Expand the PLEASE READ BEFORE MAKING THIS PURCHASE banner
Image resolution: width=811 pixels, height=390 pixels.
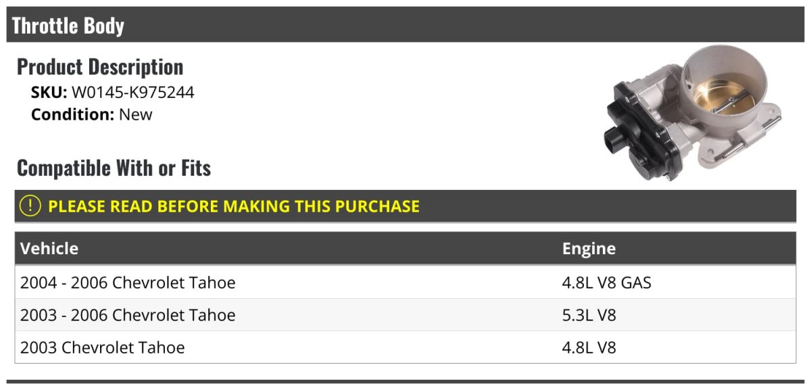(x=405, y=206)
